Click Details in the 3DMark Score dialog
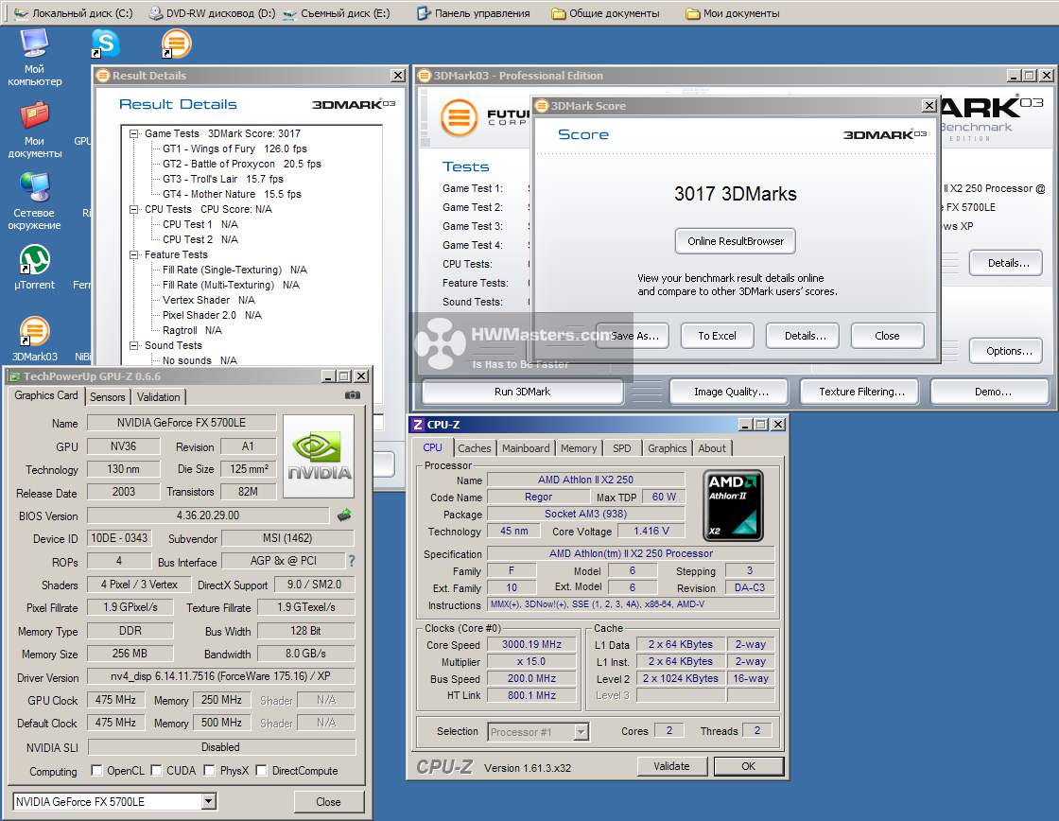The width and height of the screenshot is (1059, 821). point(803,336)
